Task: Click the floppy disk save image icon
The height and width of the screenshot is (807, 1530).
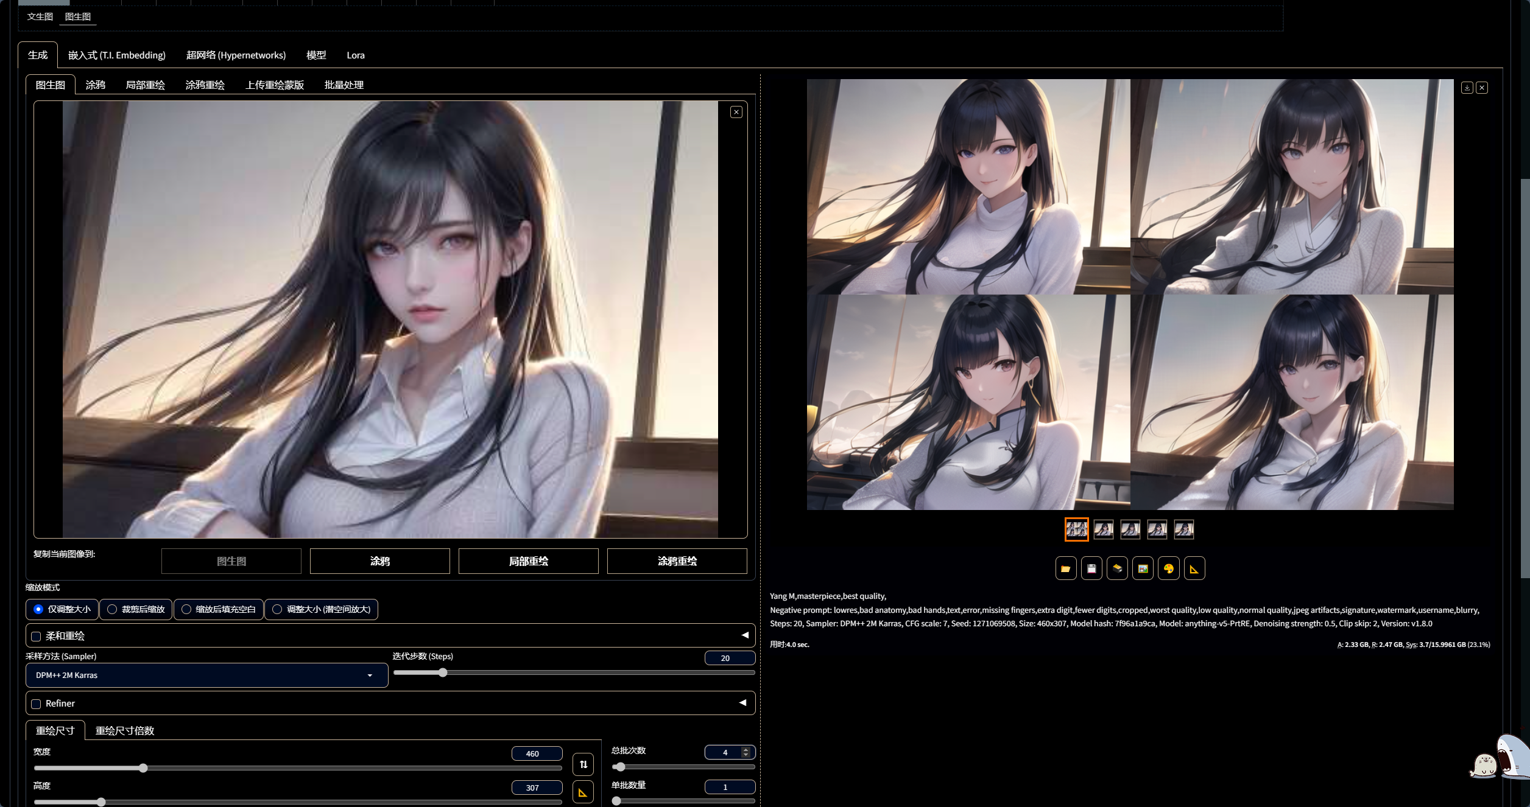Action: coord(1091,568)
